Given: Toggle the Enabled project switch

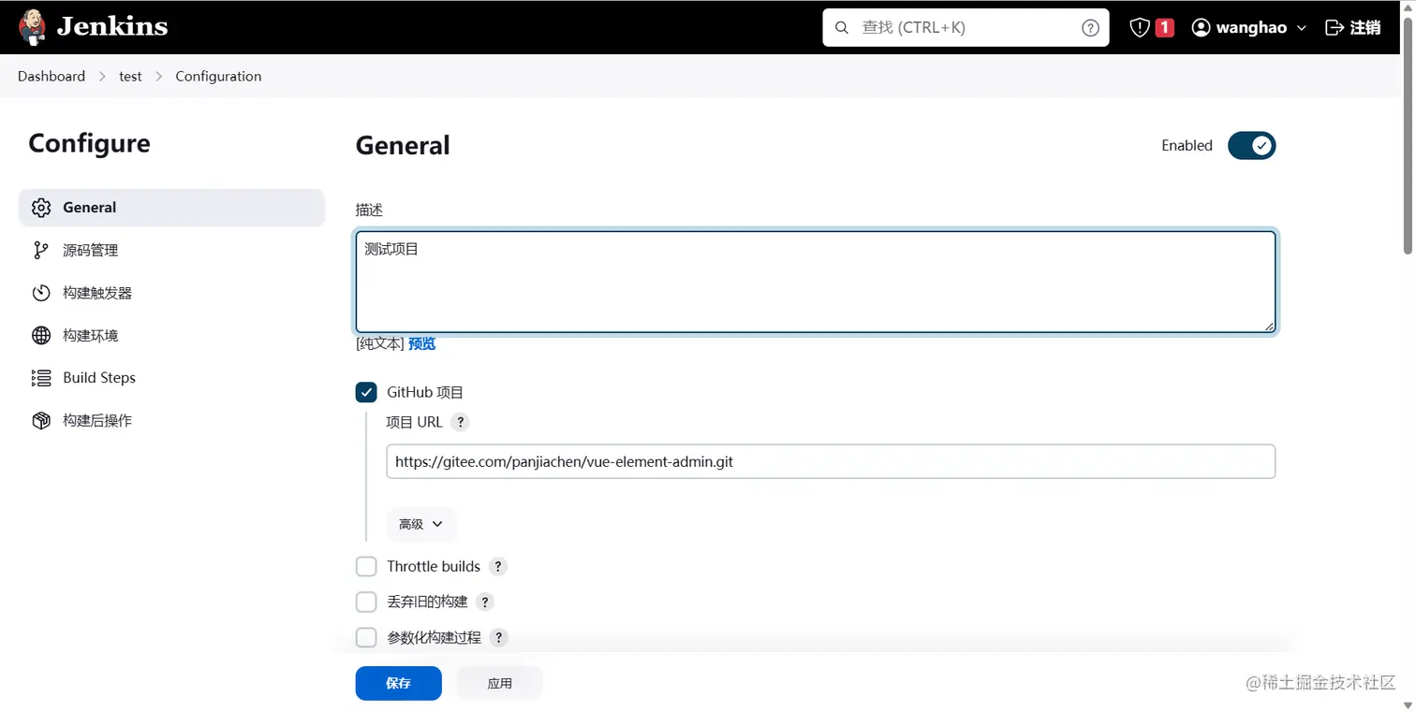Looking at the screenshot, I should [x=1252, y=145].
